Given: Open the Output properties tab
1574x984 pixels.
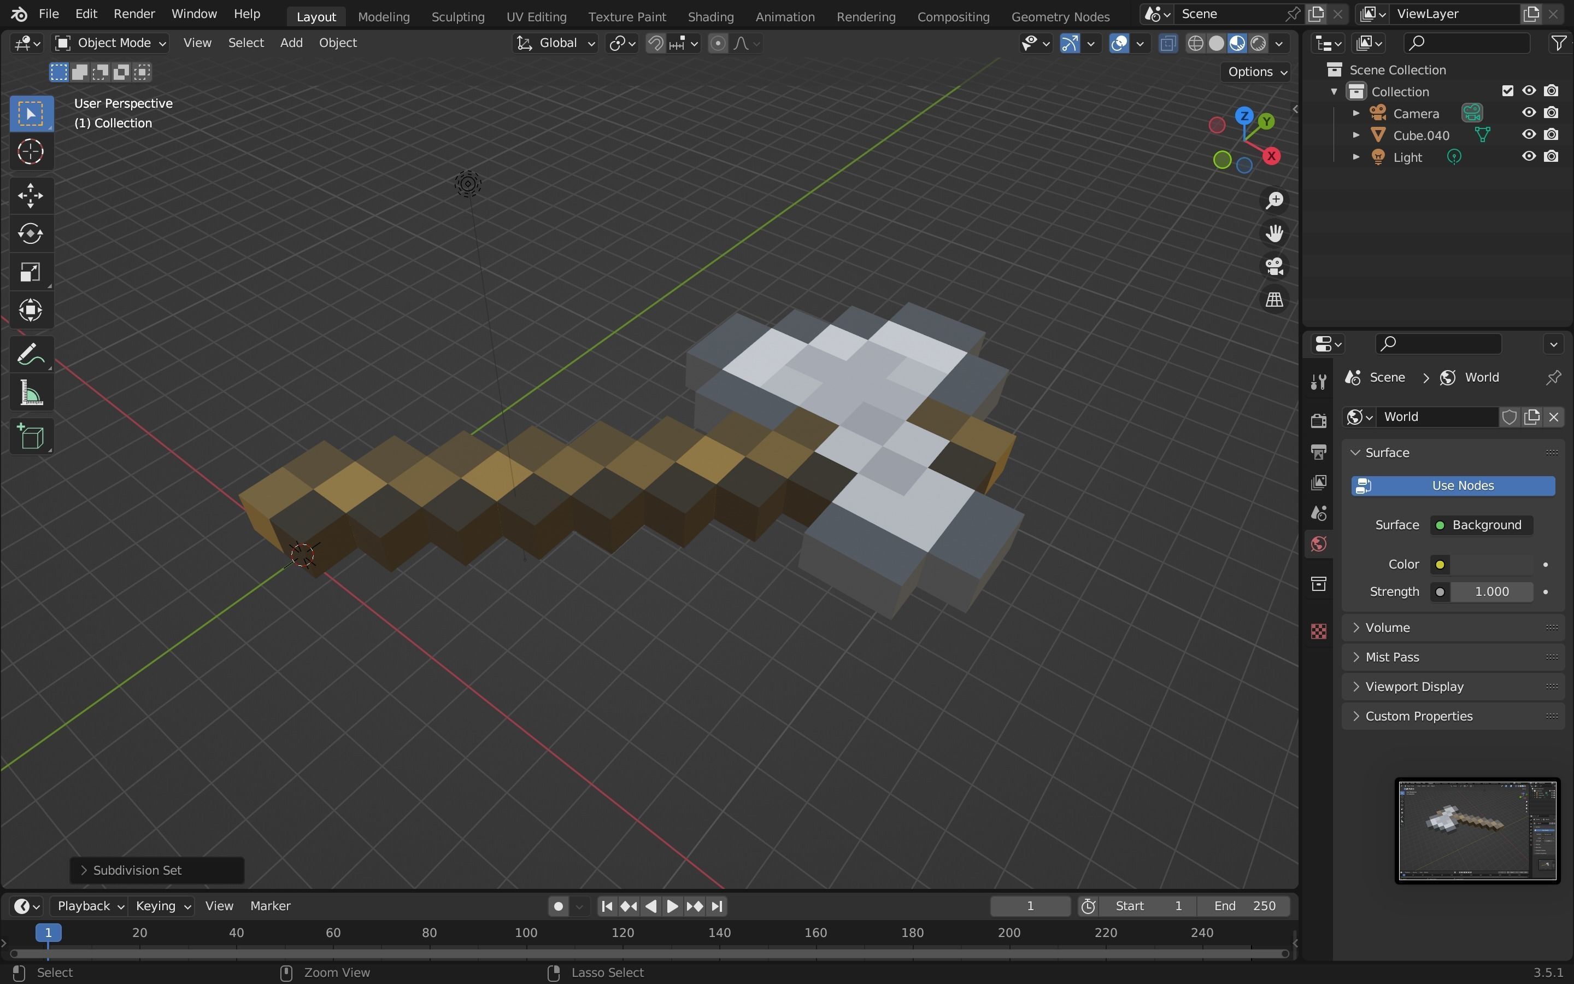Looking at the screenshot, I should (1318, 452).
